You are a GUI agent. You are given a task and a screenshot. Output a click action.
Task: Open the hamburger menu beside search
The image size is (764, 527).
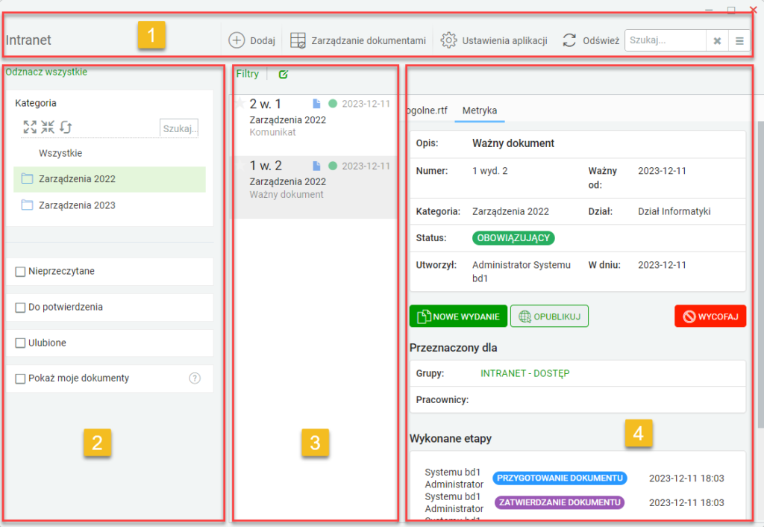click(x=739, y=41)
